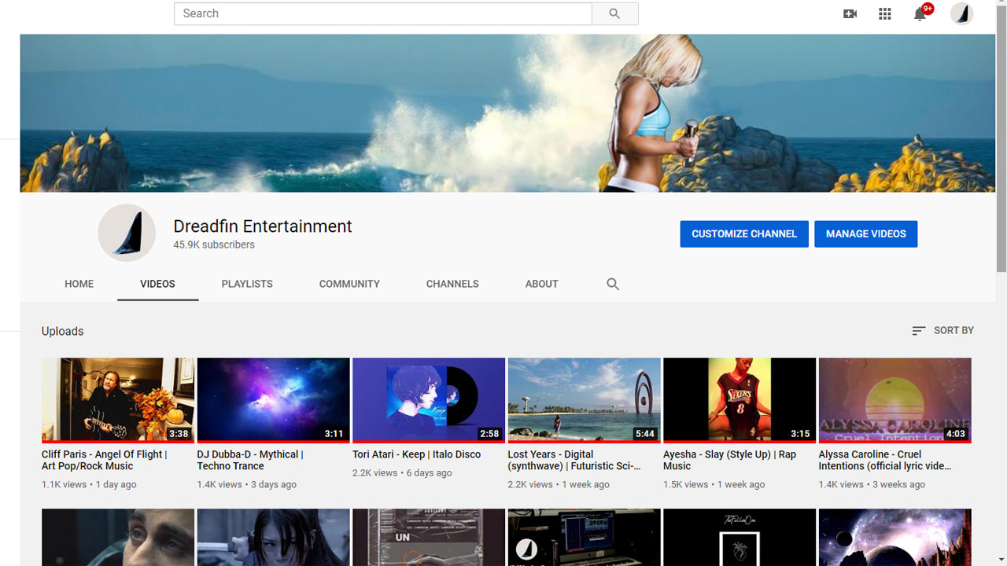Switch to the Playlists tab
The height and width of the screenshot is (566, 1007).
(x=247, y=284)
